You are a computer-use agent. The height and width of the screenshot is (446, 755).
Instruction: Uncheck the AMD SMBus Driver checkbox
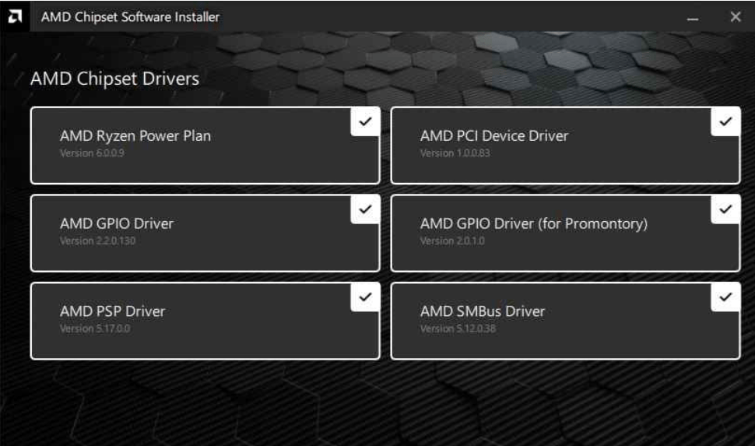pos(725,297)
